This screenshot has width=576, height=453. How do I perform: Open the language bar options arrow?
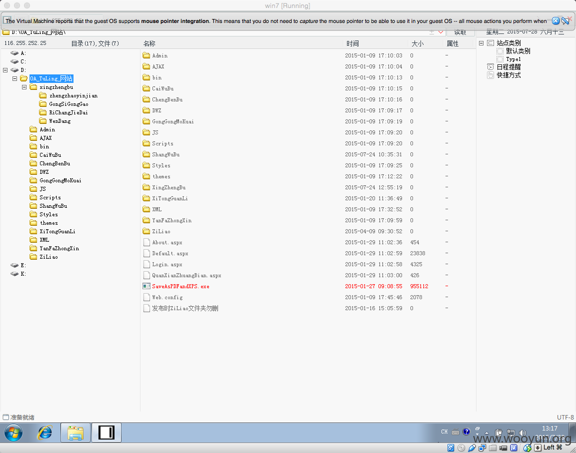(477, 435)
